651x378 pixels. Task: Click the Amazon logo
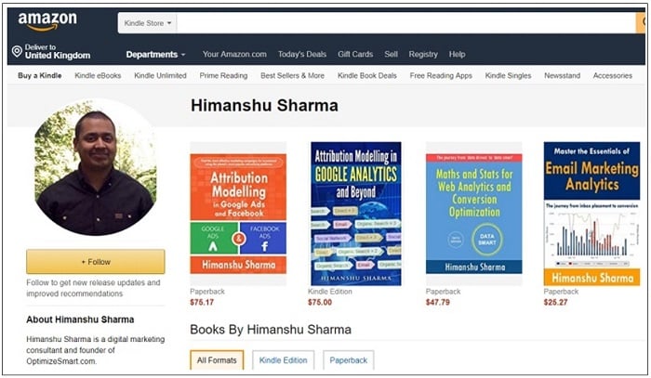coord(47,21)
